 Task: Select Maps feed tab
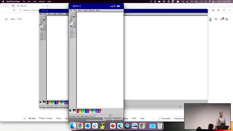[142, 119]
